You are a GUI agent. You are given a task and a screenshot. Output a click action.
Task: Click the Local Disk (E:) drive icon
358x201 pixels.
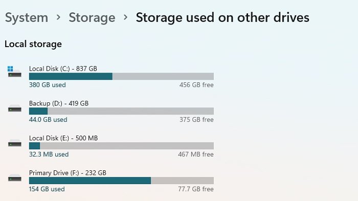point(15,143)
